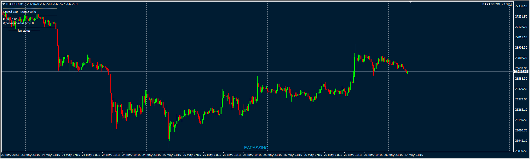
Task: Click the '25 May 03:15' time label
Action: coord(172,155)
